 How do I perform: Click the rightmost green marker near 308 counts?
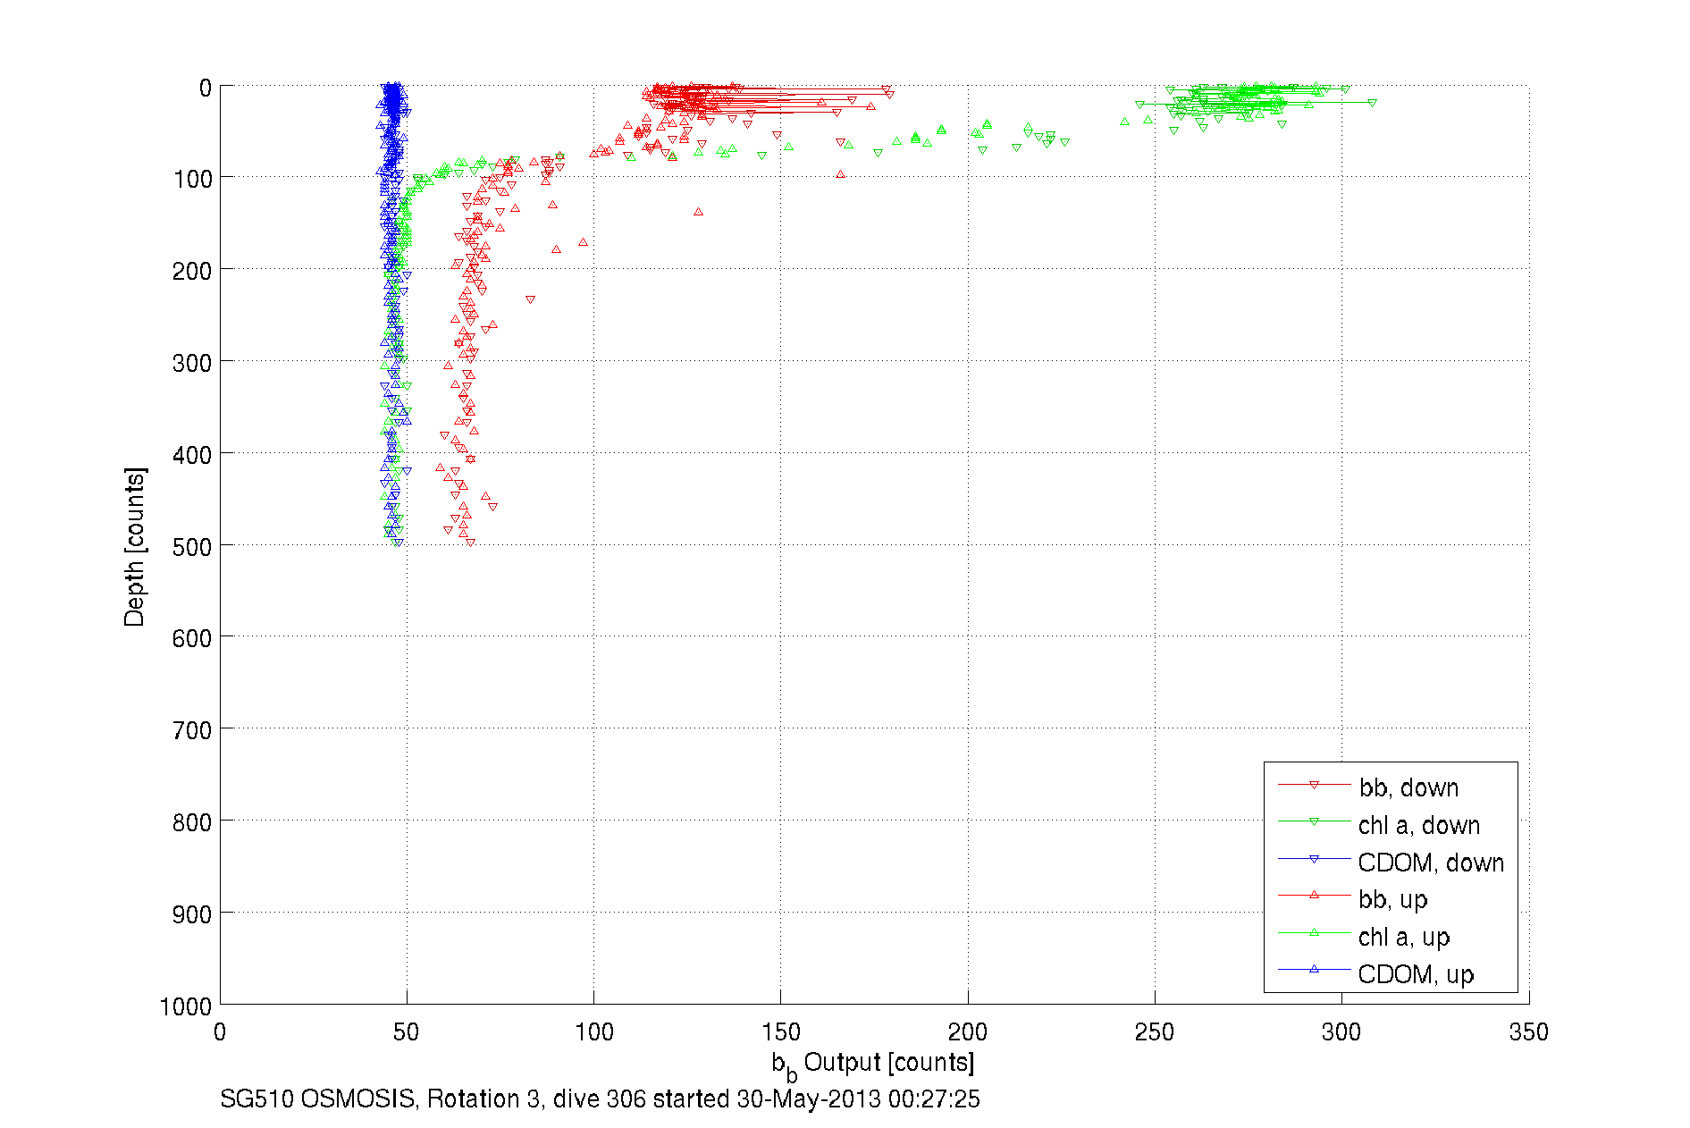(1372, 104)
